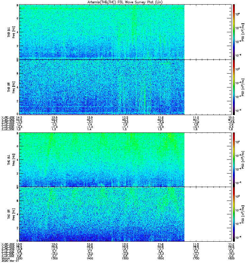The image size is (247, 263).
Task: Click the 'PSD [nT²/Hz]' label beside THC B∥
Action: point(243,214)
